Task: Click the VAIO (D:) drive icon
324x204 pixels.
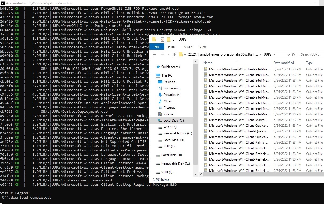Action: tap(160, 127)
